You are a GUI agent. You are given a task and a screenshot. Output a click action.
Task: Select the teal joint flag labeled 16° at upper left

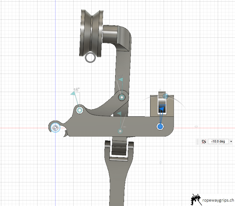pos(73,94)
